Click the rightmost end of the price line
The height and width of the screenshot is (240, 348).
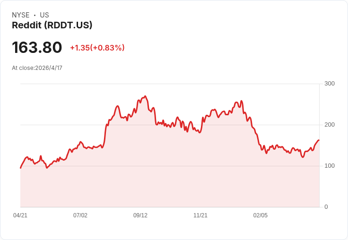coord(319,140)
